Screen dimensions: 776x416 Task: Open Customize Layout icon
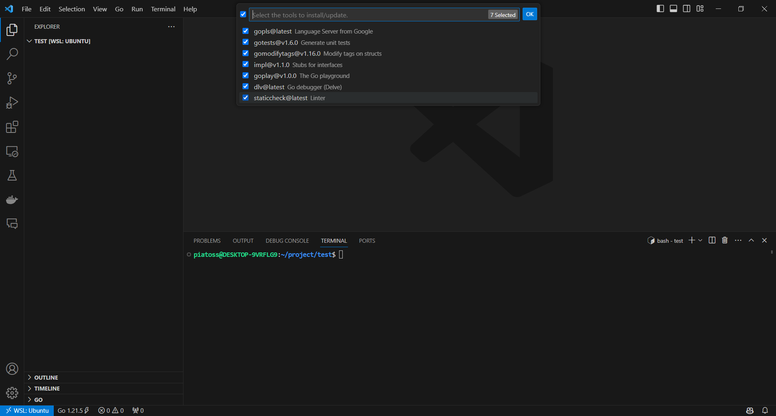(700, 8)
